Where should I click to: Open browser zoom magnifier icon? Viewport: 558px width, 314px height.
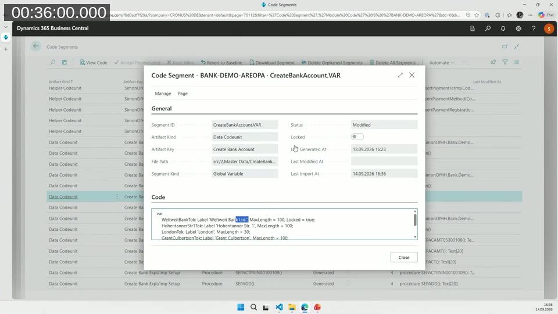(468, 15)
